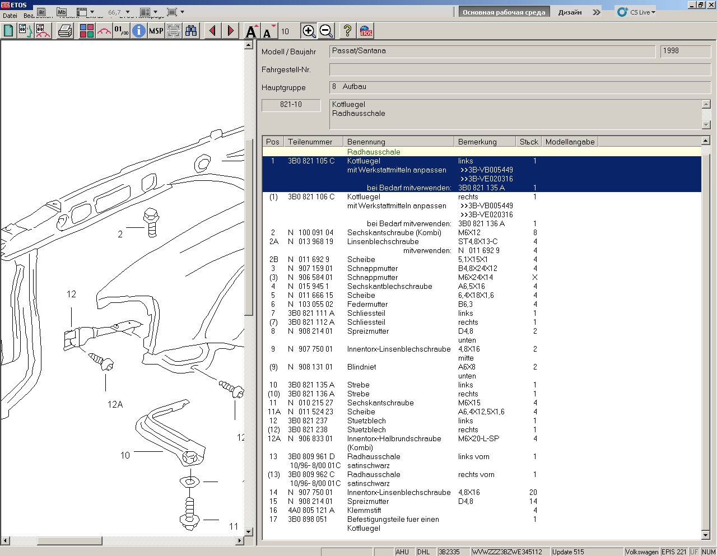Click the 12A callout label in diagram
717x556 pixels.
tap(115, 404)
